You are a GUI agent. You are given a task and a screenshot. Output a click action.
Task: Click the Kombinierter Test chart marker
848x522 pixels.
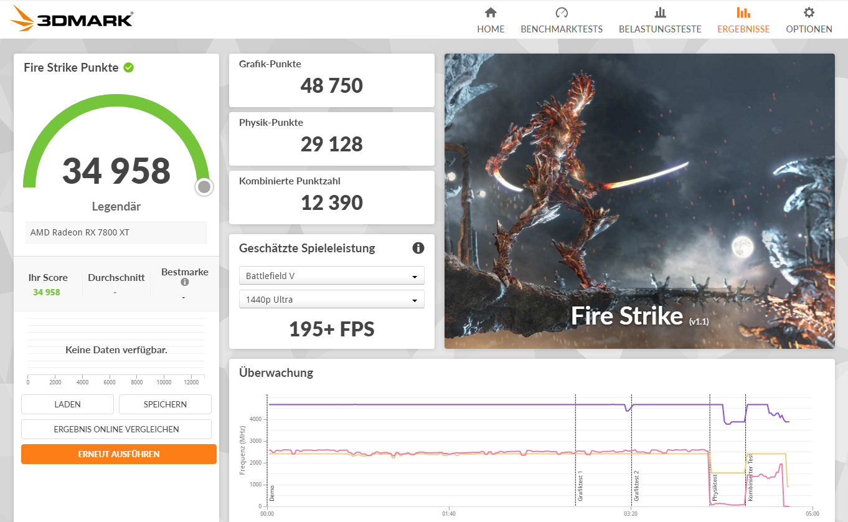click(x=750, y=478)
